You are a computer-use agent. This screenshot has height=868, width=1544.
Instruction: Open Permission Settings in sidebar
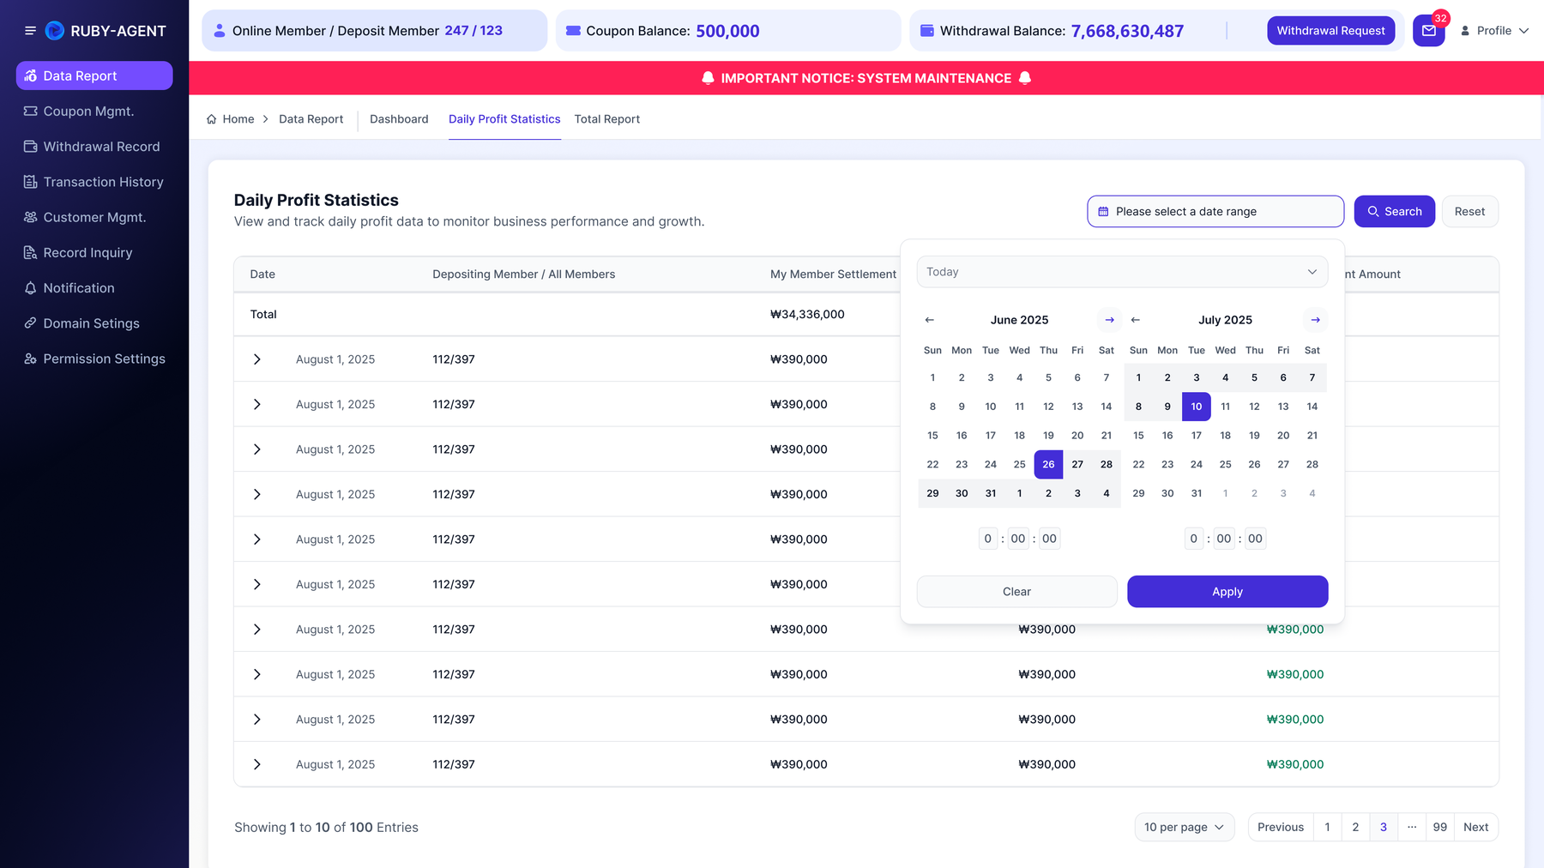click(x=94, y=359)
